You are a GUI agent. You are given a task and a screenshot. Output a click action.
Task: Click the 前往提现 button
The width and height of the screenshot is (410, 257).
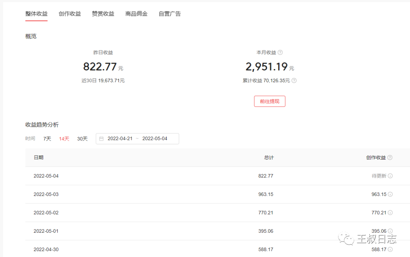coord(270,101)
